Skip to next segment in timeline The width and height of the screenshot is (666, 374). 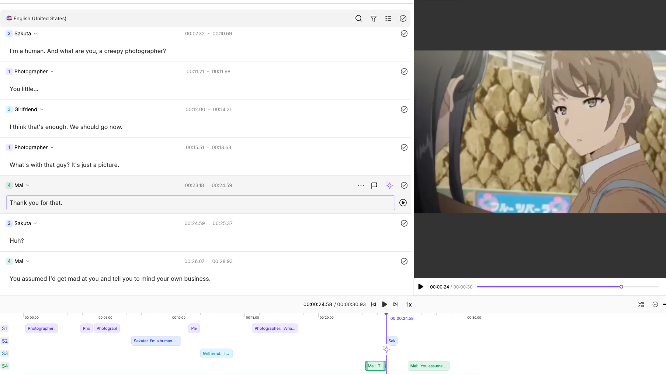[x=396, y=304]
